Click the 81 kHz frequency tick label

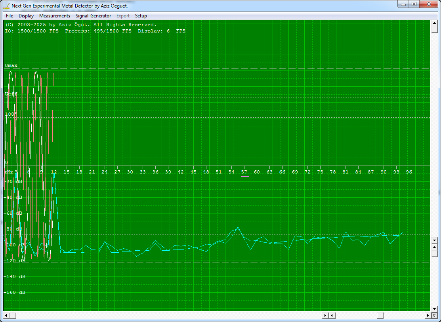(346, 172)
